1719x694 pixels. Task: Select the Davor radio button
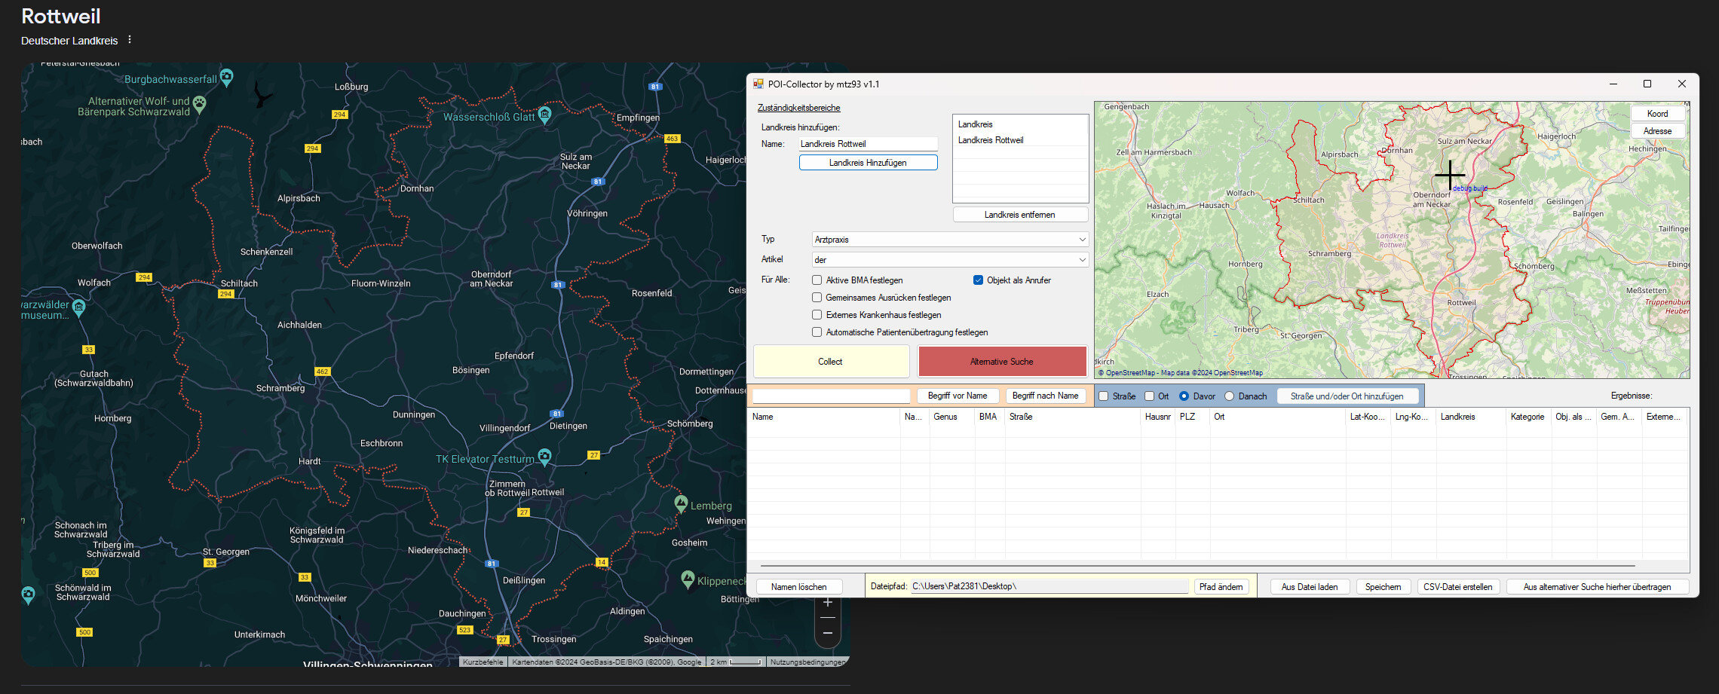[x=1184, y=396]
